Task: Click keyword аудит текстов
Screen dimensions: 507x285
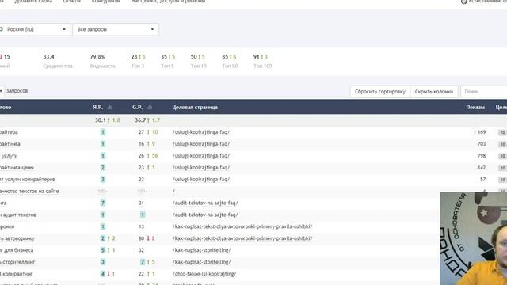Action: tap(18, 215)
